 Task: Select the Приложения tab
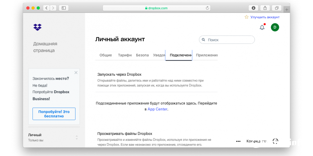click(207, 55)
